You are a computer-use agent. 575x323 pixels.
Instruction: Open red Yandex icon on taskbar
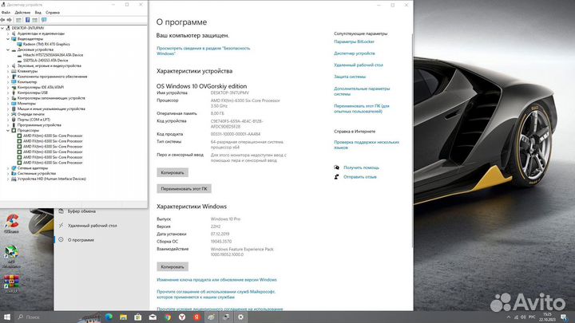point(196,317)
